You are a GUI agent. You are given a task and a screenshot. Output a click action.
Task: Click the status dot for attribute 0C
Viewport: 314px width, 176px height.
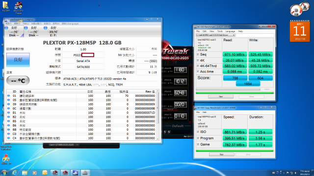pos(8,109)
